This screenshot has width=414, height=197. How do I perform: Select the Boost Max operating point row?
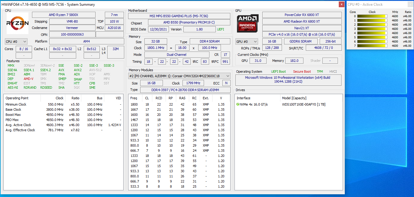63,115
